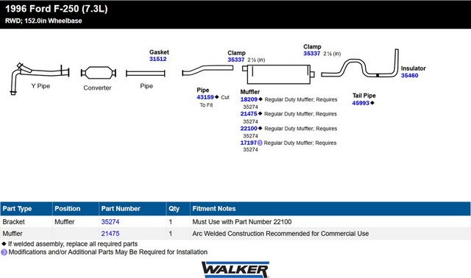The width and height of the screenshot is (471, 278).
Task: Open Muffler part number 18209
Action: pyautogui.click(x=249, y=99)
